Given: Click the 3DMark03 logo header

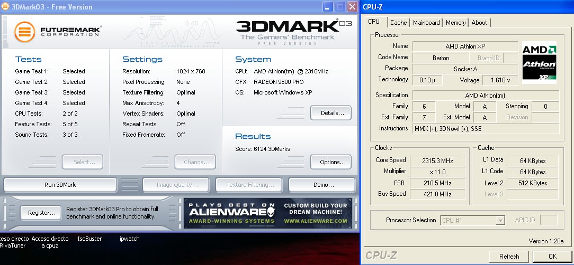Looking at the screenshot, I should [293, 32].
